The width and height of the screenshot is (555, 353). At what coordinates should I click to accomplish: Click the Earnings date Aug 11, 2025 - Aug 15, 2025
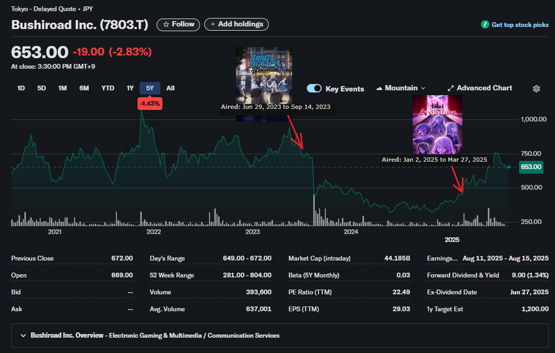[505, 258]
